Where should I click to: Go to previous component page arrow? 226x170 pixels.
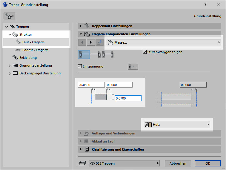point(82,42)
